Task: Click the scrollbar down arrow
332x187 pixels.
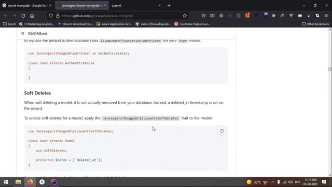Action: [x=330, y=176]
